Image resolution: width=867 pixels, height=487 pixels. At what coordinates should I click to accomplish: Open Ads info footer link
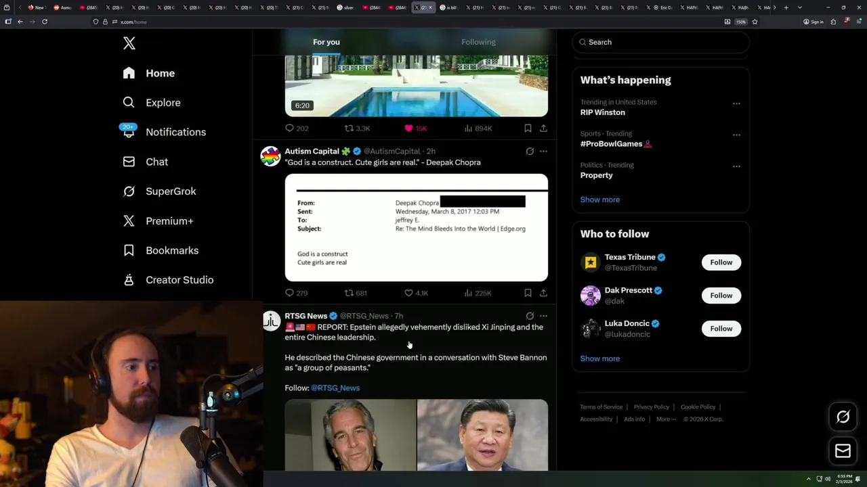pyautogui.click(x=635, y=419)
